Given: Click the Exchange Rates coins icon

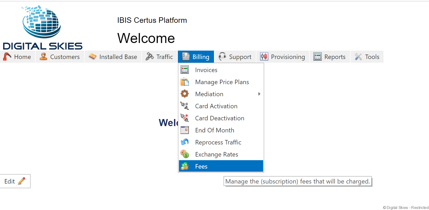Looking at the screenshot, I should (185, 154).
